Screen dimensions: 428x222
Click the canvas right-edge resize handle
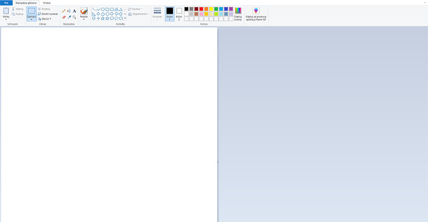(218, 162)
